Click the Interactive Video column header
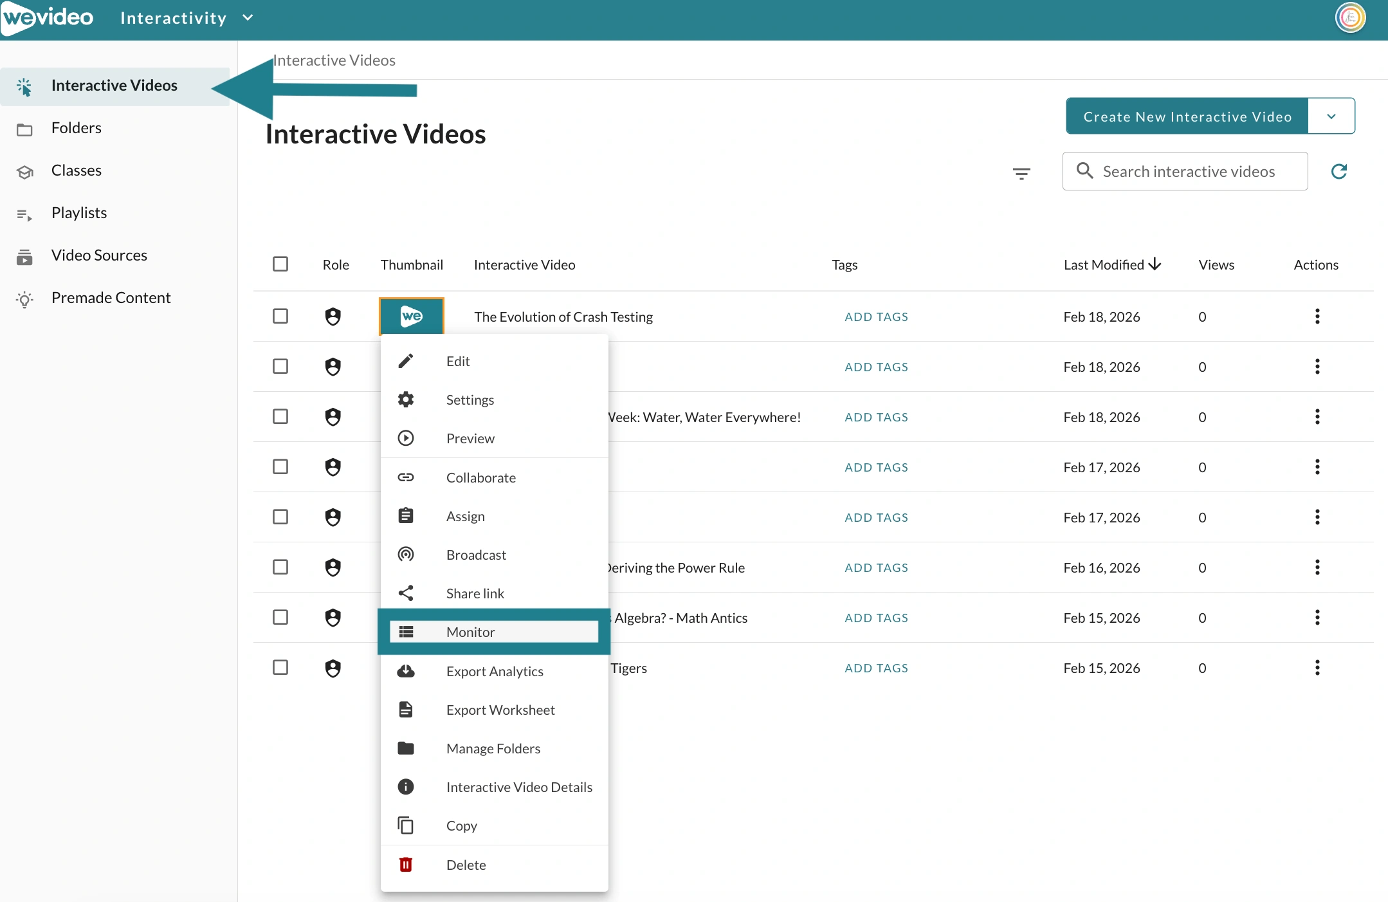This screenshot has height=902, width=1388. tap(524, 264)
